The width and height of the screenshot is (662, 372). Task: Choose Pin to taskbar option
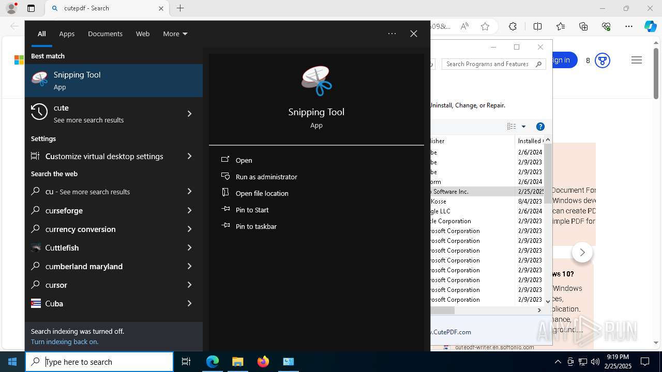256,226
